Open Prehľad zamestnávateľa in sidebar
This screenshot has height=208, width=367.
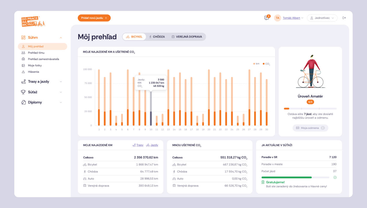[x=43, y=59]
